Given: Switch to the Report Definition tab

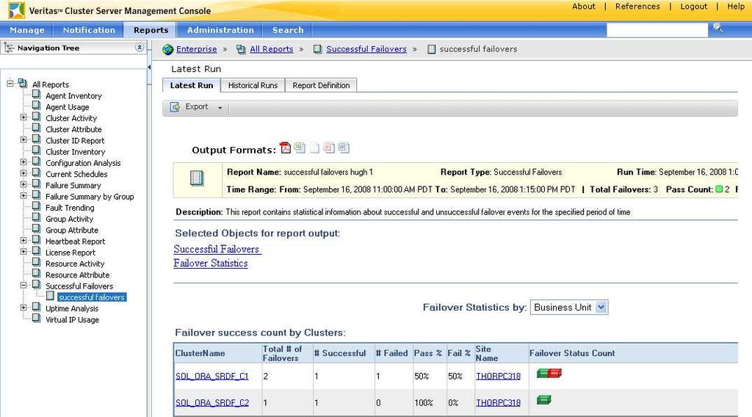Looking at the screenshot, I should (x=321, y=85).
